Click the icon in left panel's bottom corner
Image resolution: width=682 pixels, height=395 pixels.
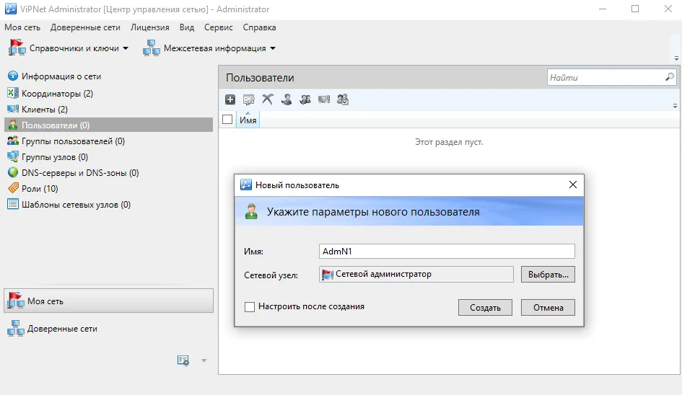click(183, 360)
